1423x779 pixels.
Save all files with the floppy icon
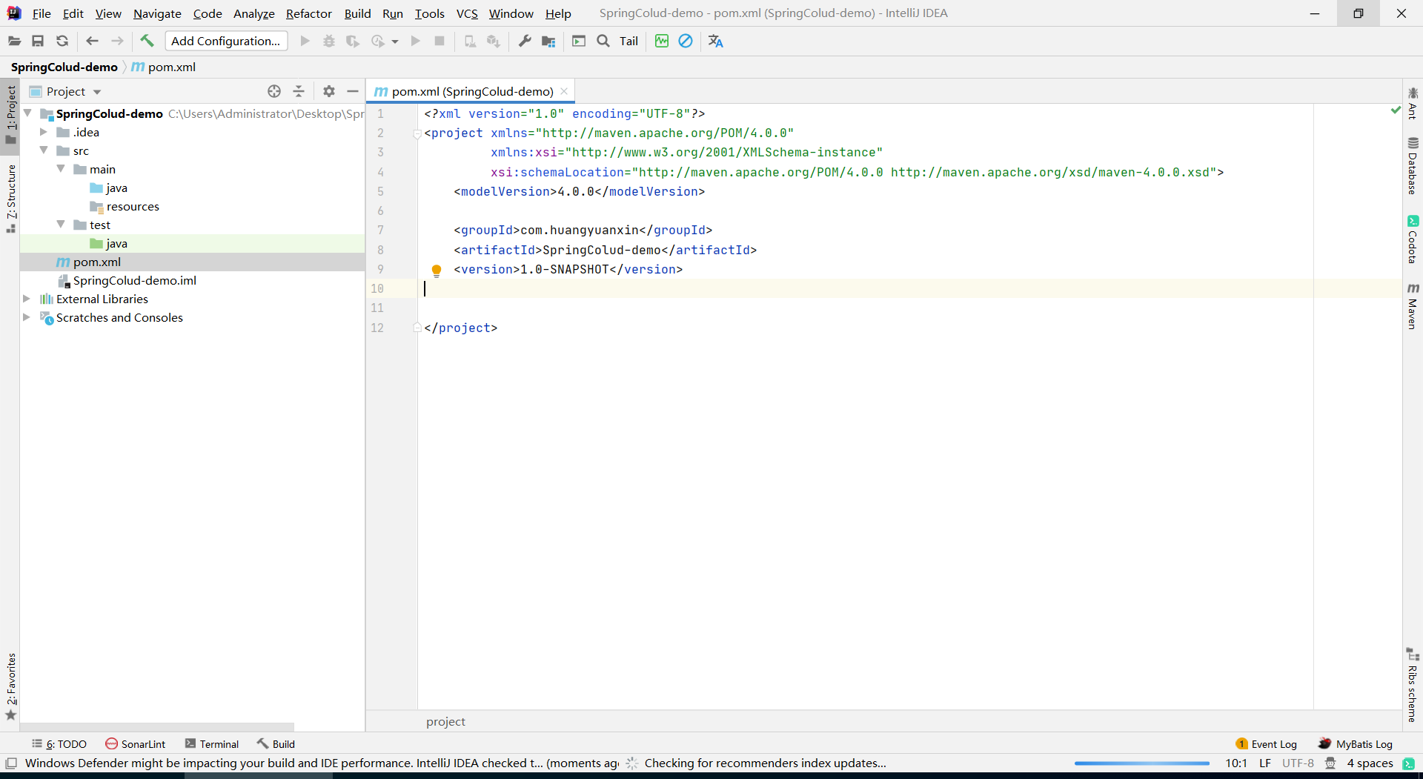38,42
